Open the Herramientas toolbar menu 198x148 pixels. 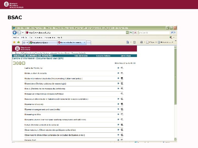[166, 42]
